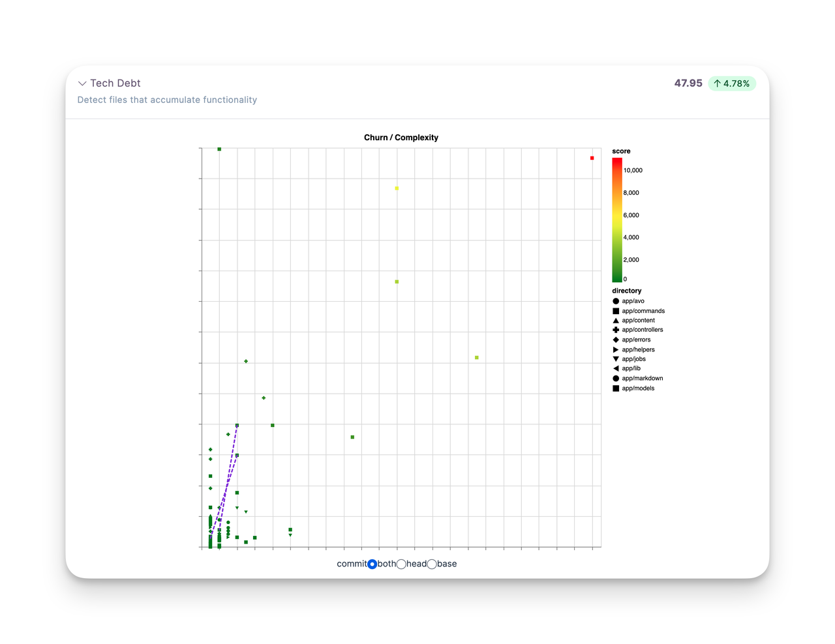Screen dimensions: 835x644
Task: Click the 2,000 score legend label
Action: click(631, 259)
